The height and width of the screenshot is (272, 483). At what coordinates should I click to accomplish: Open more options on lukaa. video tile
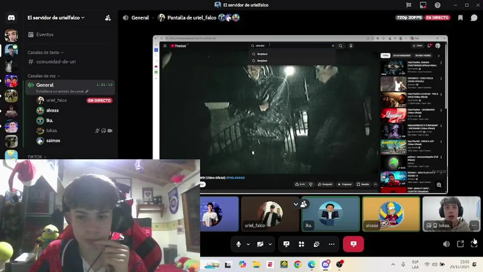474,226
